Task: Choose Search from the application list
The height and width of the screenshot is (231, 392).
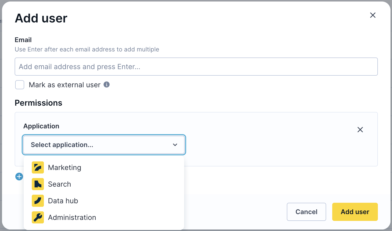Action: pos(104,184)
